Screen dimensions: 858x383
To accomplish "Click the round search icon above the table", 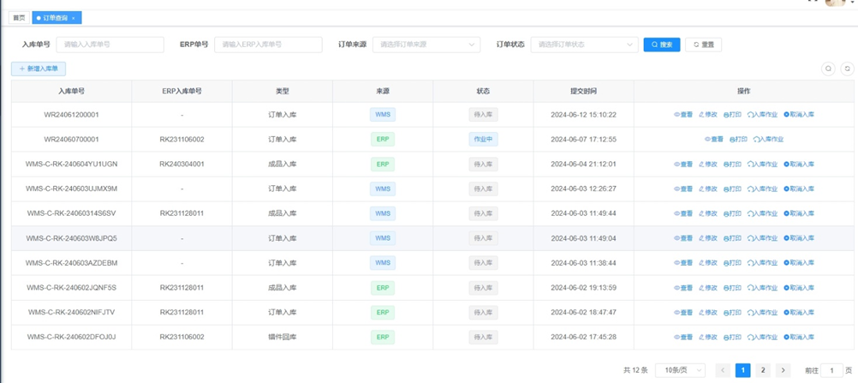I will click(828, 69).
